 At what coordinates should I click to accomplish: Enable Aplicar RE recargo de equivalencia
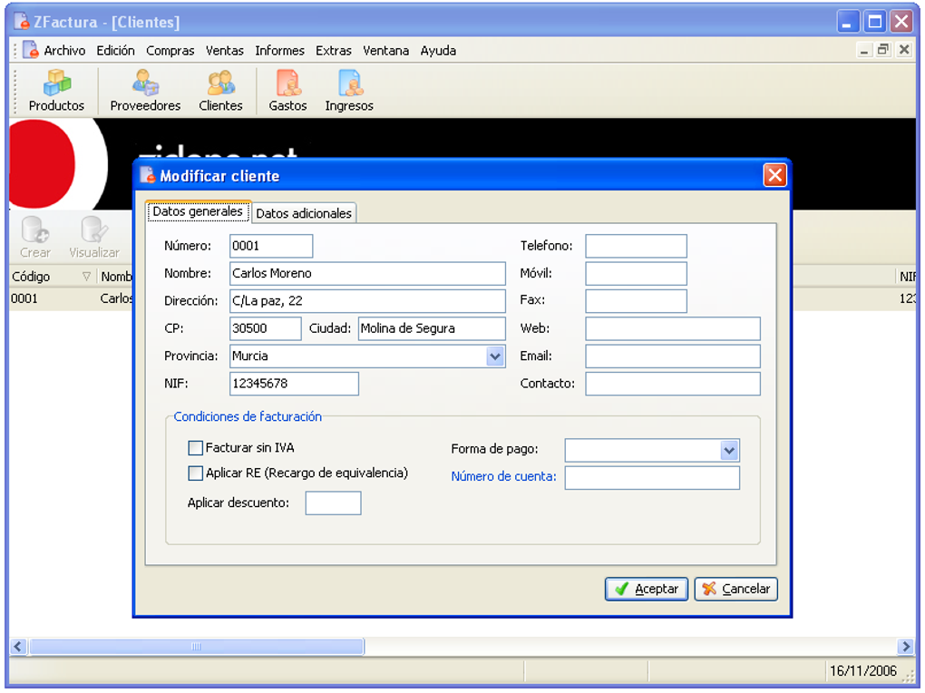click(x=195, y=473)
